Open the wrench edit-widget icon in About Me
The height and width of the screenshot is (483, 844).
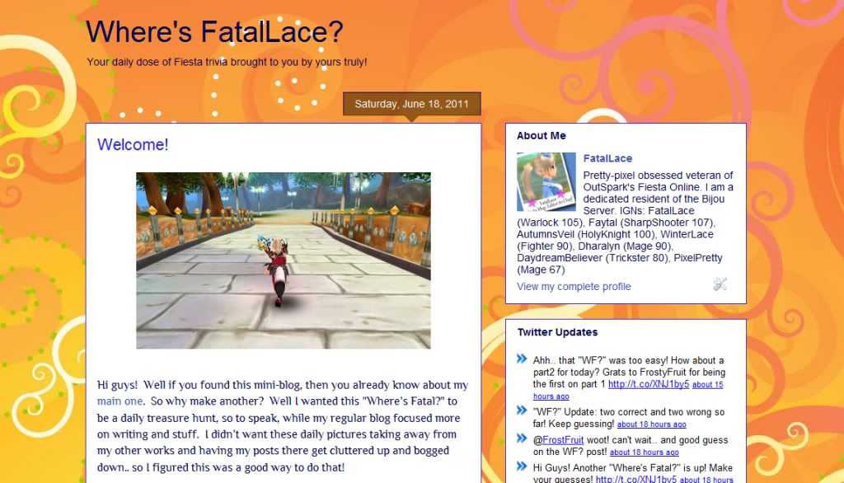[x=720, y=284]
